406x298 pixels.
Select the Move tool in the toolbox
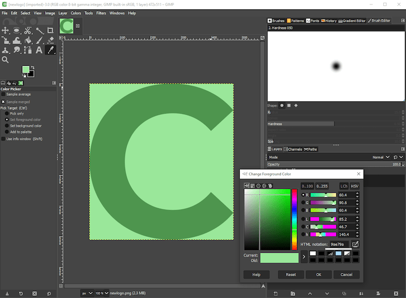(6, 31)
